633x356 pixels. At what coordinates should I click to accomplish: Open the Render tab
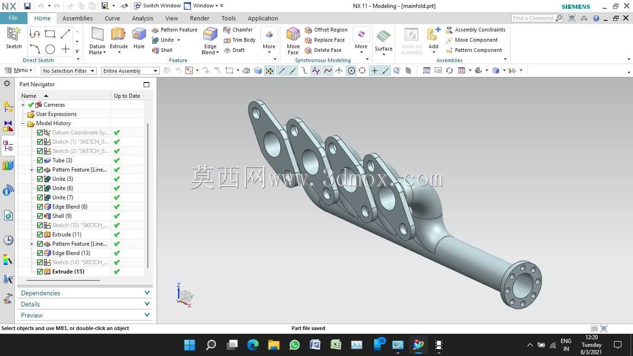pos(199,18)
